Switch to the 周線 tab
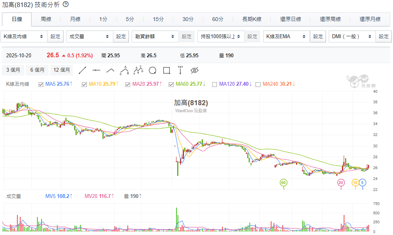 click(x=46, y=19)
